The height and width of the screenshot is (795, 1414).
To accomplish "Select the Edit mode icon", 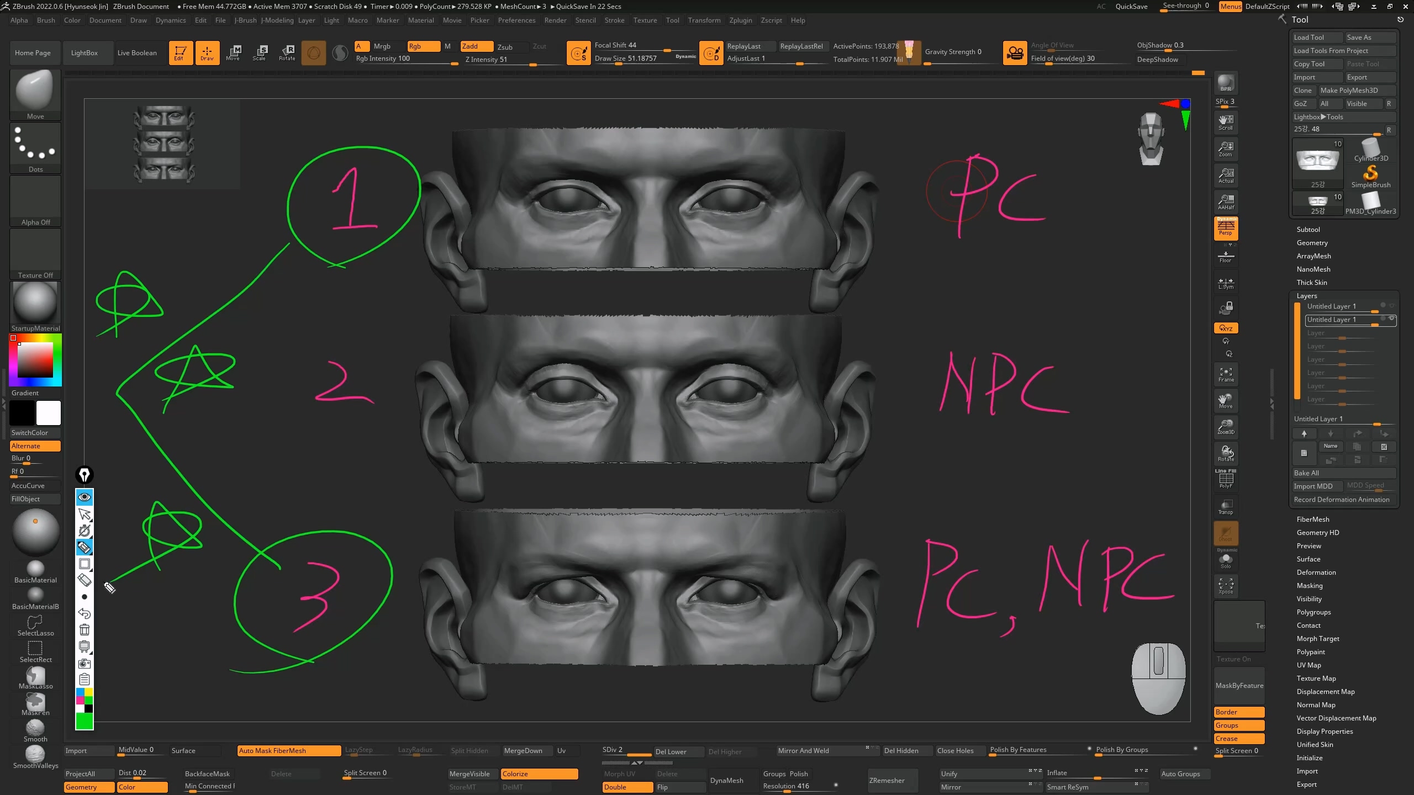I will [181, 52].
